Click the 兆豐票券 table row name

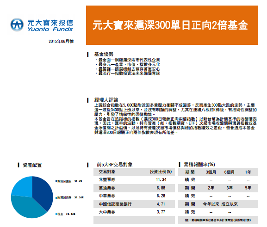[107, 180]
